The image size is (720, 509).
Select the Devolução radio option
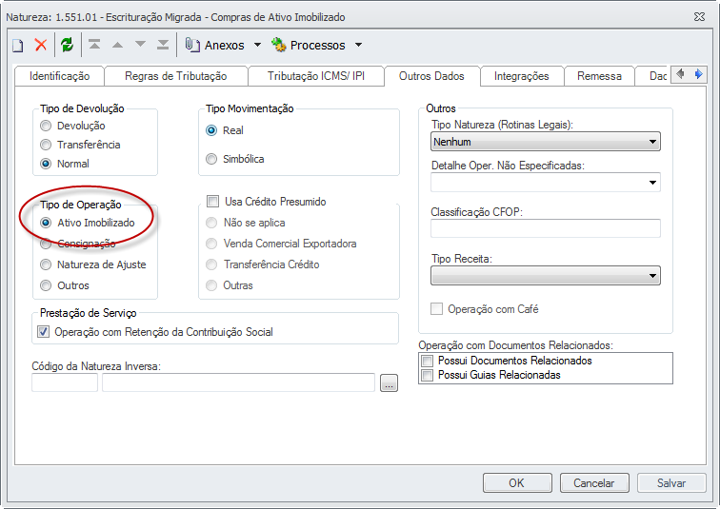tap(46, 126)
